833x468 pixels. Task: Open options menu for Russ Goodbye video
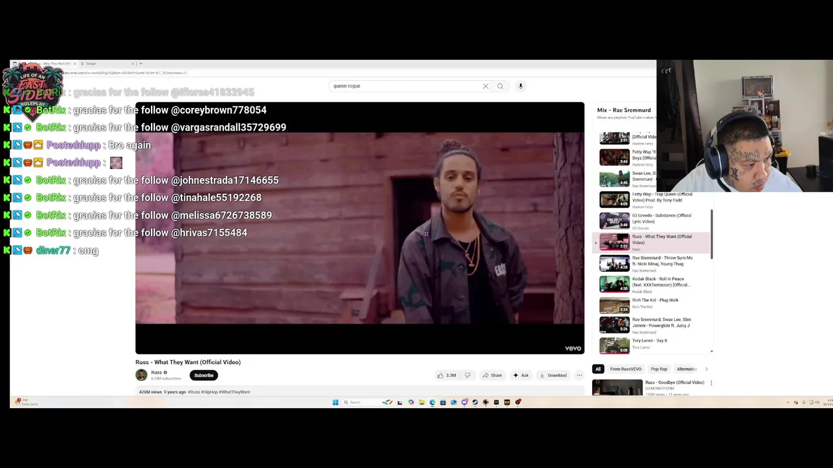[x=711, y=383]
